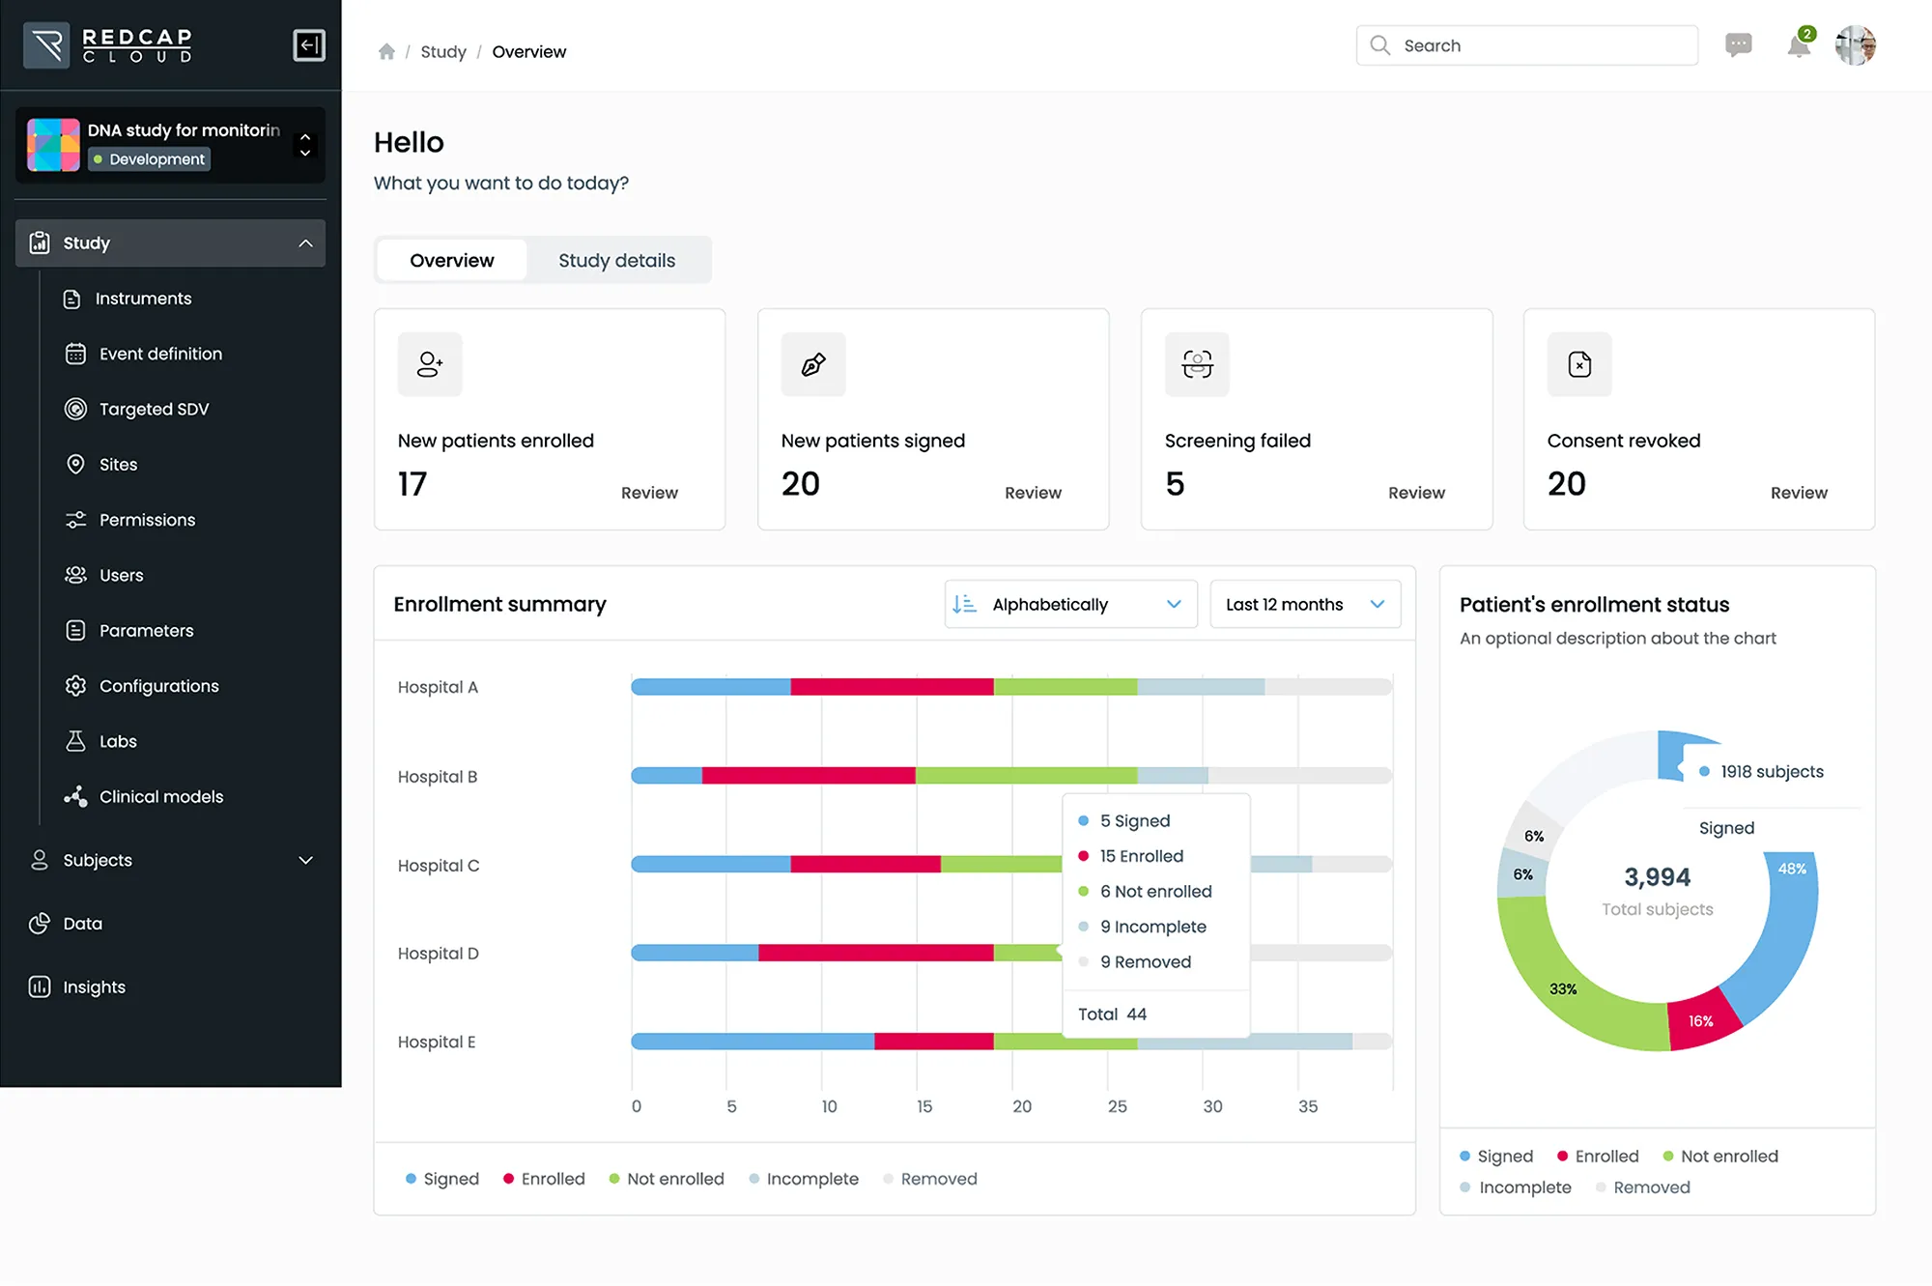Open the notifications bell
The height and width of the screenshot is (1286, 1932).
[1798, 45]
